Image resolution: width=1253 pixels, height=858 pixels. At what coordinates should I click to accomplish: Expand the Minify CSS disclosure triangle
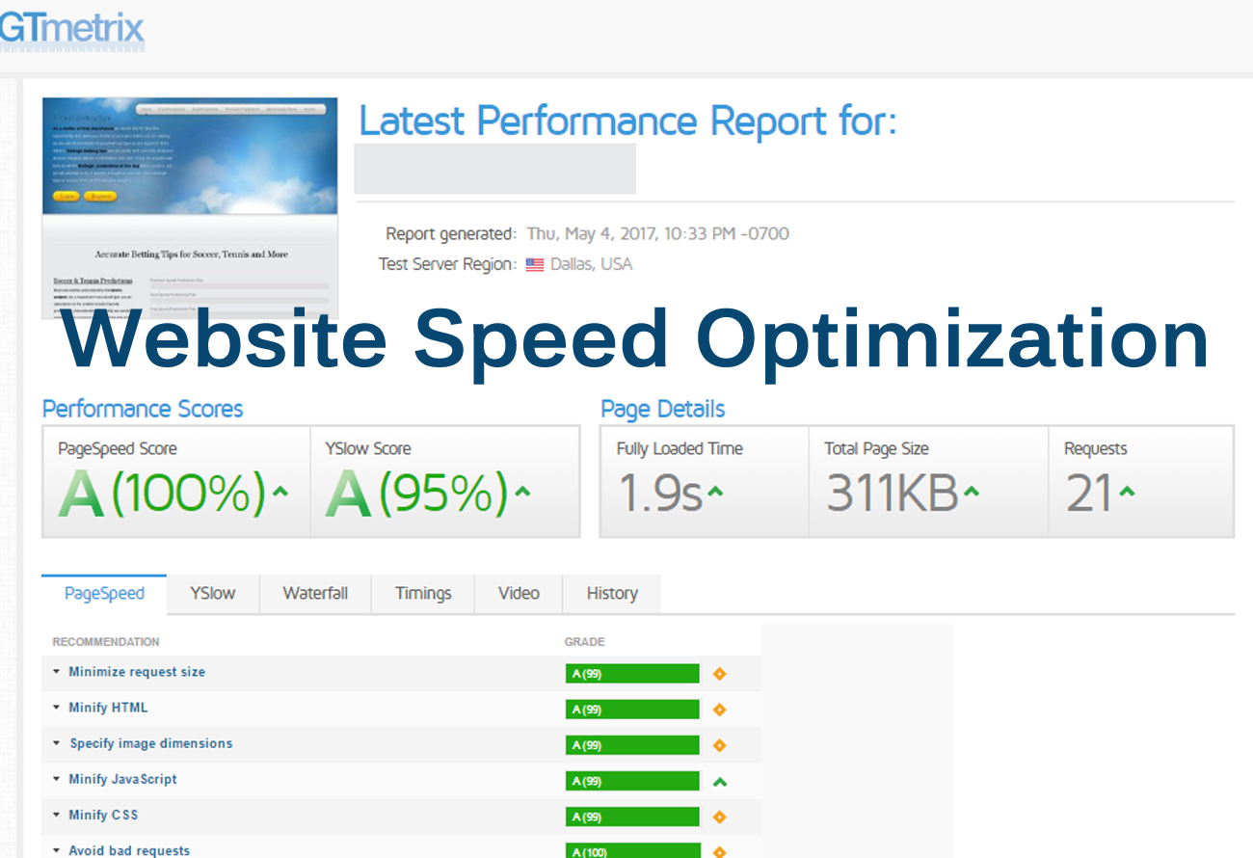click(57, 815)
